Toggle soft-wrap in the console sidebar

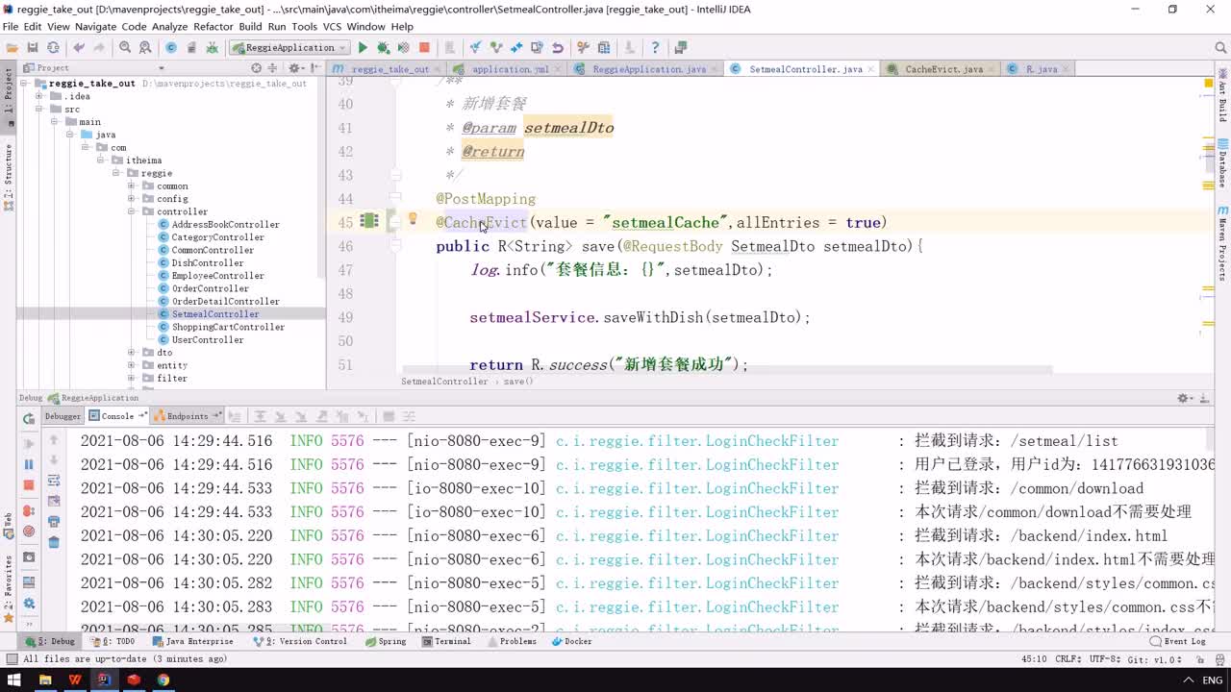[x=54, y=481]
